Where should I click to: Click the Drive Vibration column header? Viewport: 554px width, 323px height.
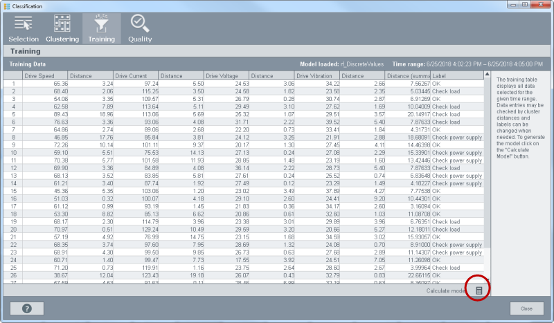(x=316, y=75)
